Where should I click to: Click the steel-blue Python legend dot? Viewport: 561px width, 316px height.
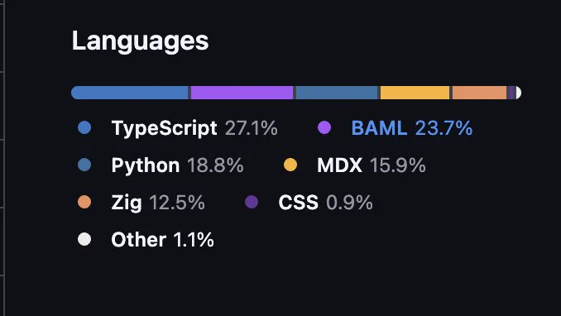click(x=84, y=165)
